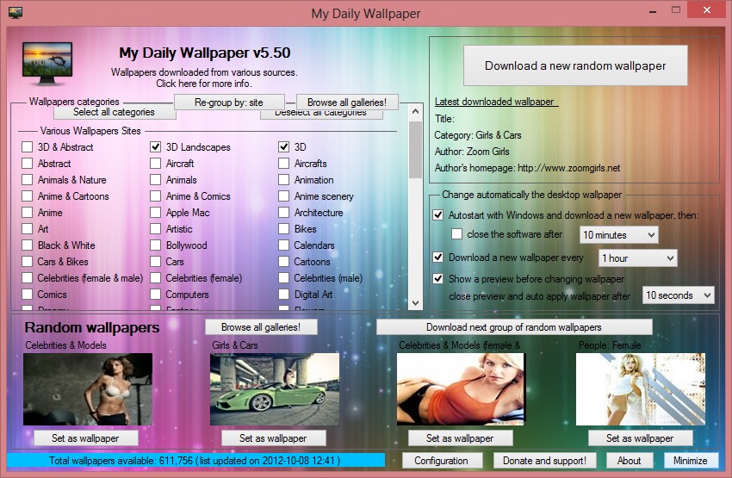Image resolution: width=732 pixels, height=478 pixels.
Task: Open the 10 minutes close-software dropdown
Action: point(618,234)
